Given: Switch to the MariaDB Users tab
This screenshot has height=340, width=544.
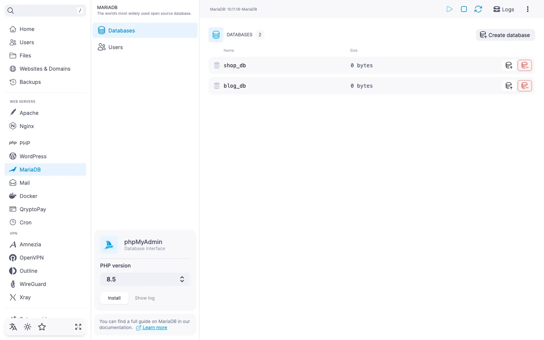Looking at the screenshot, I should [145, 47].
